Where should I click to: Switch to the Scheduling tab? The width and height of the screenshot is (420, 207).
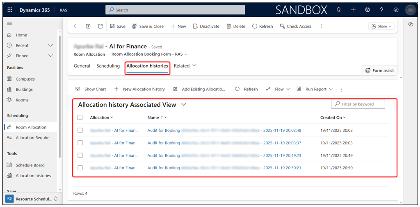[x=108, y=66]
